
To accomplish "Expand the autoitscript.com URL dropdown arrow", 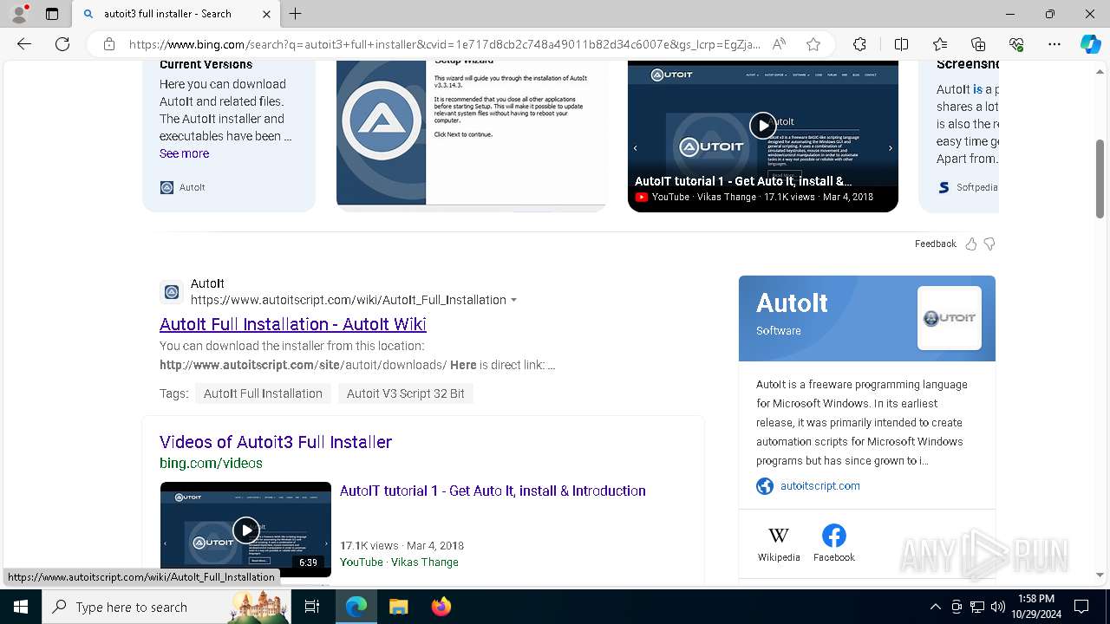I will (x=514, y=300).
